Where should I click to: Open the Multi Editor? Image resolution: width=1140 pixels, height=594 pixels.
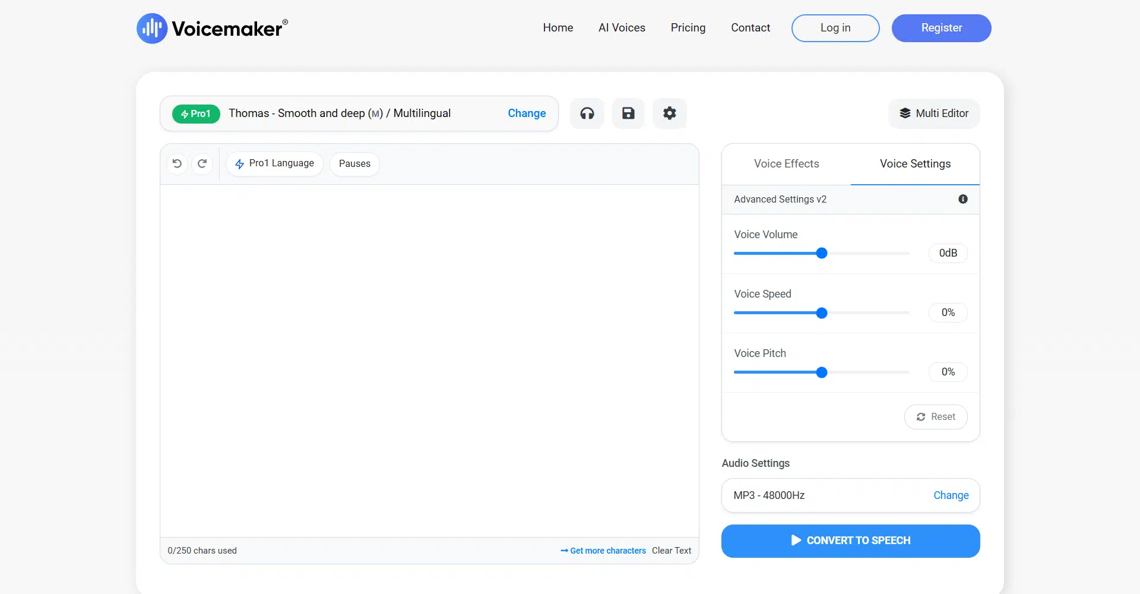[933, 113]
